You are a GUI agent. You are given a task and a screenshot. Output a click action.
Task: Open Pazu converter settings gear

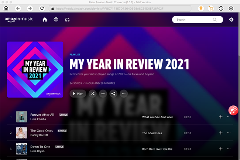click(231, 8)
